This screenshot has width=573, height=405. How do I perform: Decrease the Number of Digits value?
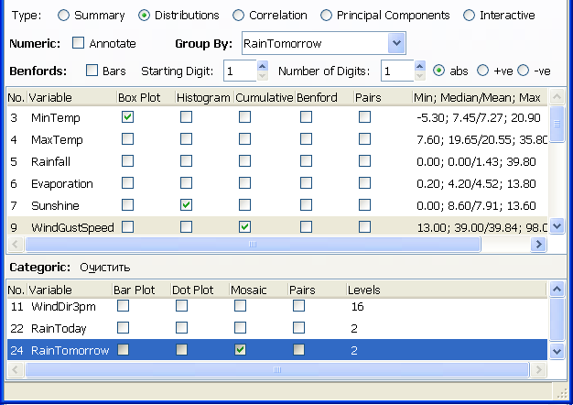click(420, 75)
